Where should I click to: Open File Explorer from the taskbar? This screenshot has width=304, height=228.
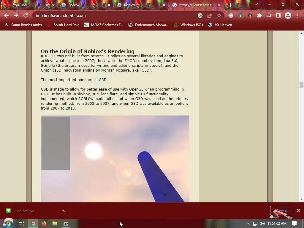55,224
